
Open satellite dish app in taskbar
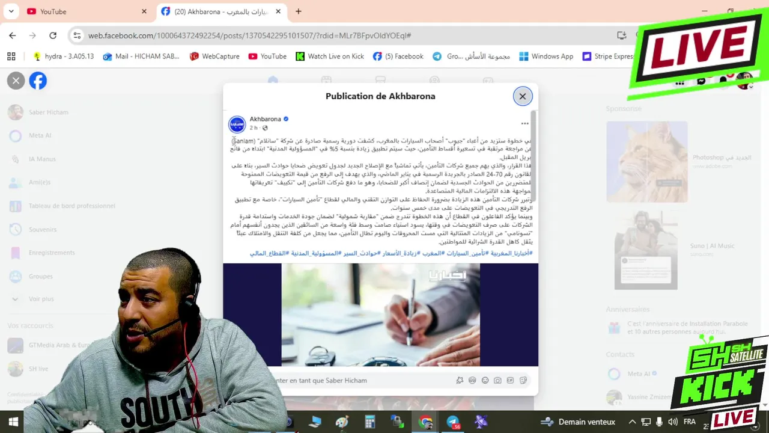point(481,422)
